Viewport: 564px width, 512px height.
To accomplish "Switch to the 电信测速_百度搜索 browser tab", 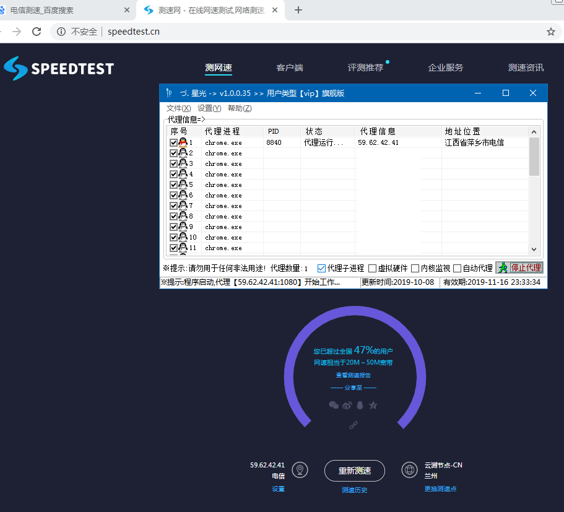I will click(65, 10).
